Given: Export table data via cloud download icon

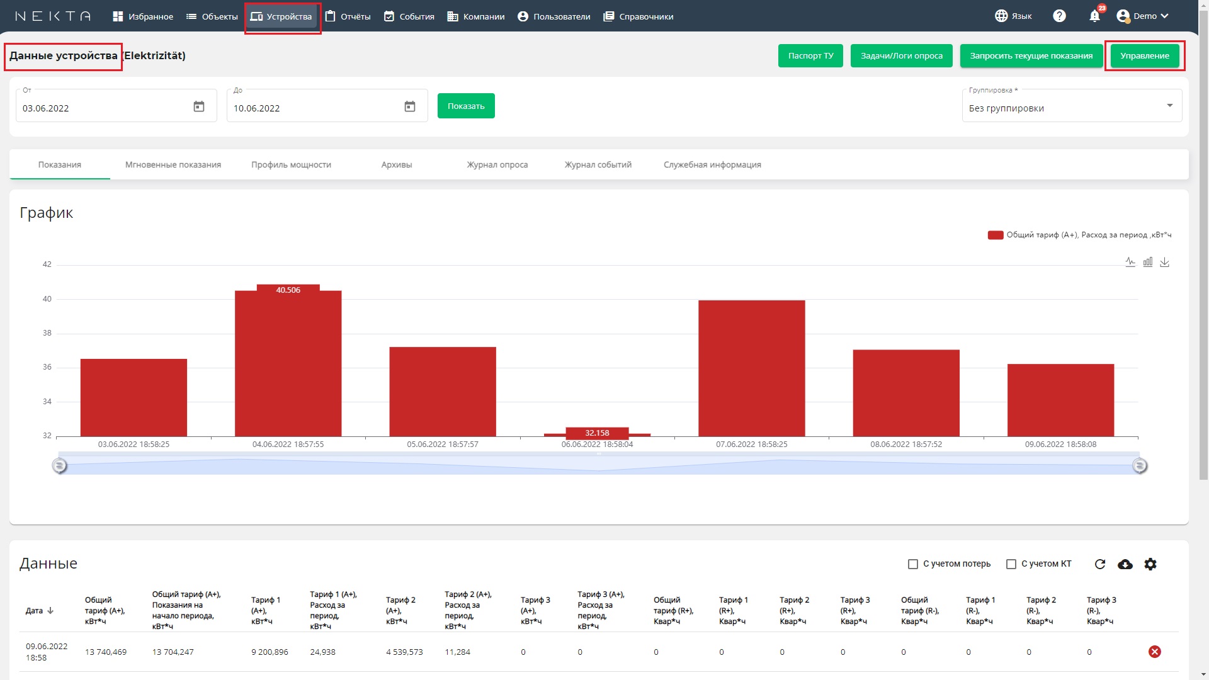Looking at the screenshot, I should click(x=1125, y=564).
